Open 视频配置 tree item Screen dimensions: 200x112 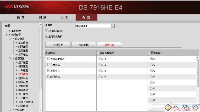[x=23, y=66]
